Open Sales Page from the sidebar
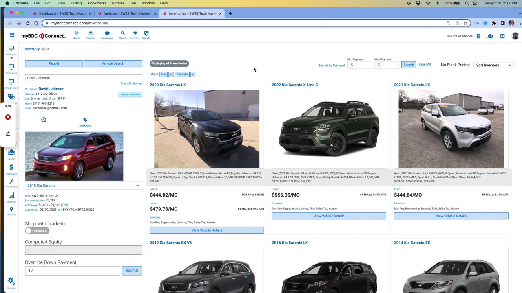This screenshot has width=522, height=293. point(11,69)
